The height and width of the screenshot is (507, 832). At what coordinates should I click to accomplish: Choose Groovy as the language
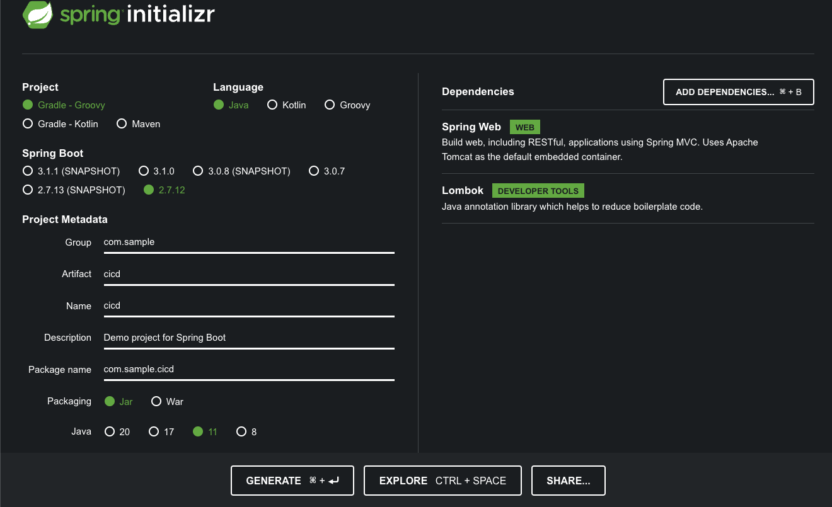pos(347,105)
